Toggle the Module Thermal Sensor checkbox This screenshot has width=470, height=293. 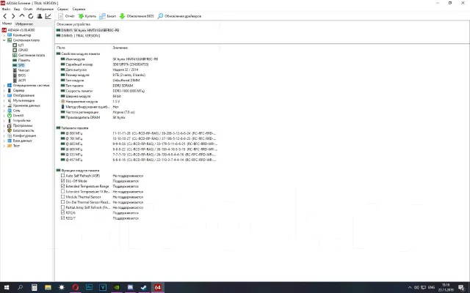[62, 197]
